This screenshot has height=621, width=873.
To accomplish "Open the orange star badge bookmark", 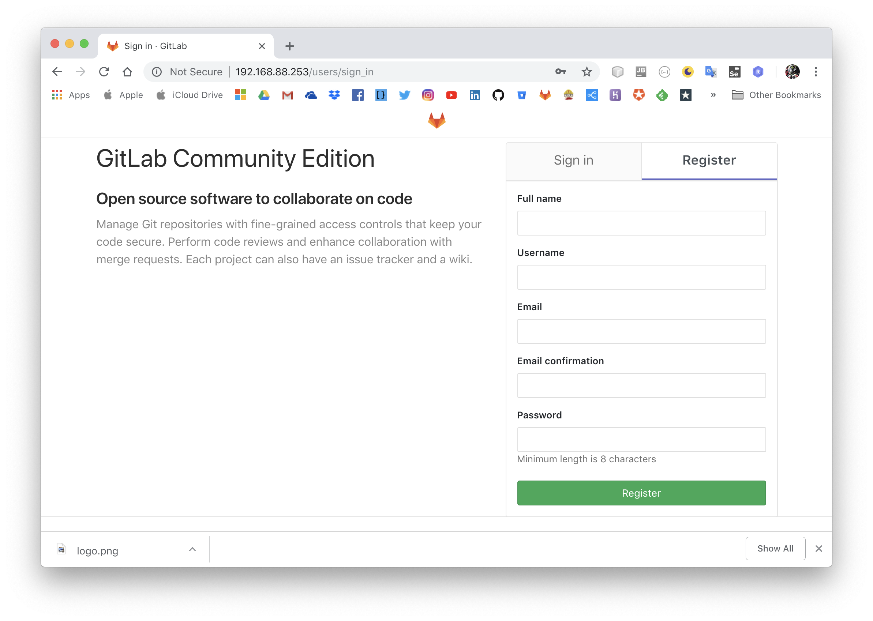I will [x=638, y=95].
